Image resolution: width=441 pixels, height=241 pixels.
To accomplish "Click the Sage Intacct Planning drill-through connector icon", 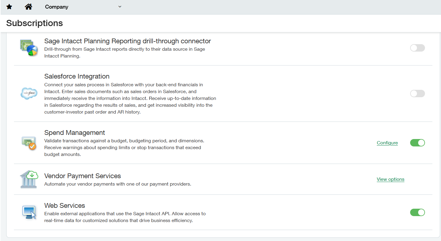I will pyautogui.click(x=29, y=48).
